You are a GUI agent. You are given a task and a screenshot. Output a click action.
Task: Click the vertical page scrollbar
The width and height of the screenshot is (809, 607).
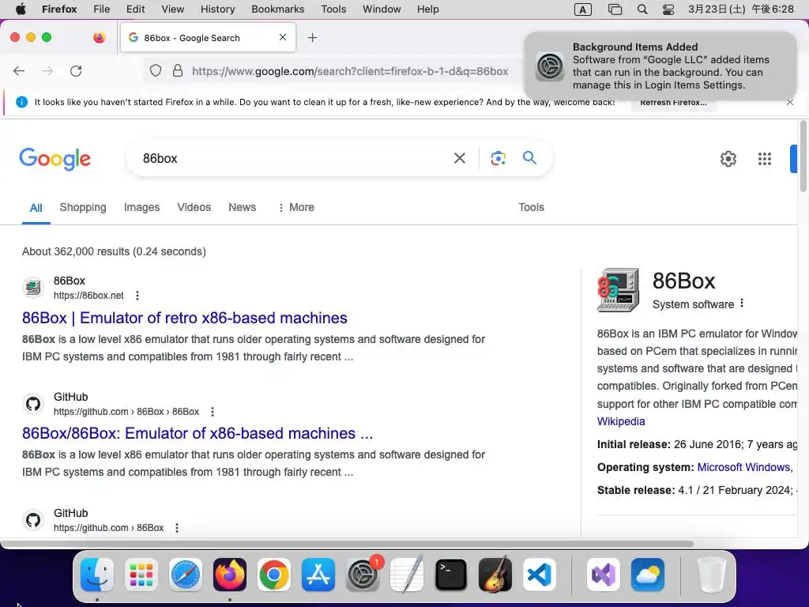(803, 156)
